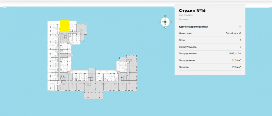Click the south 'Ю' marker on the compass
Screen dimensions: 272x116
[x=165, y=27]
